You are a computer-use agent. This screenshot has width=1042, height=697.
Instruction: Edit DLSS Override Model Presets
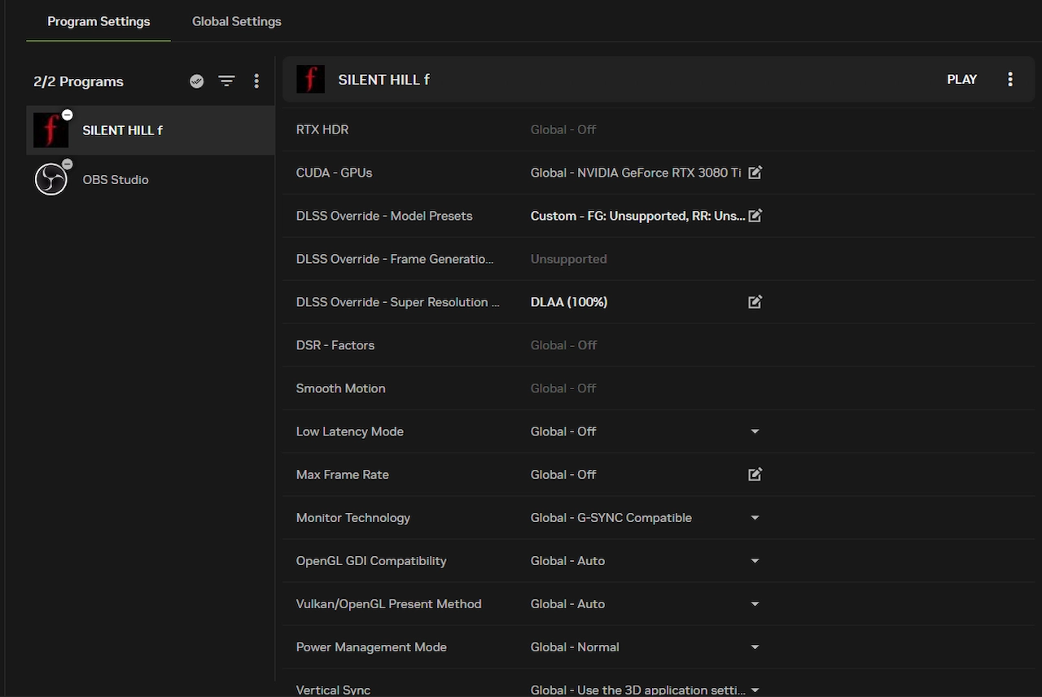click(x=755, y=216)
